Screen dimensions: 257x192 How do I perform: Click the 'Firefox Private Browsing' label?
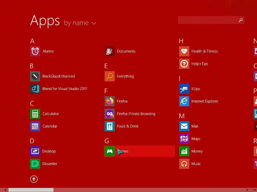pyautogui.click(x=136, y=114)
